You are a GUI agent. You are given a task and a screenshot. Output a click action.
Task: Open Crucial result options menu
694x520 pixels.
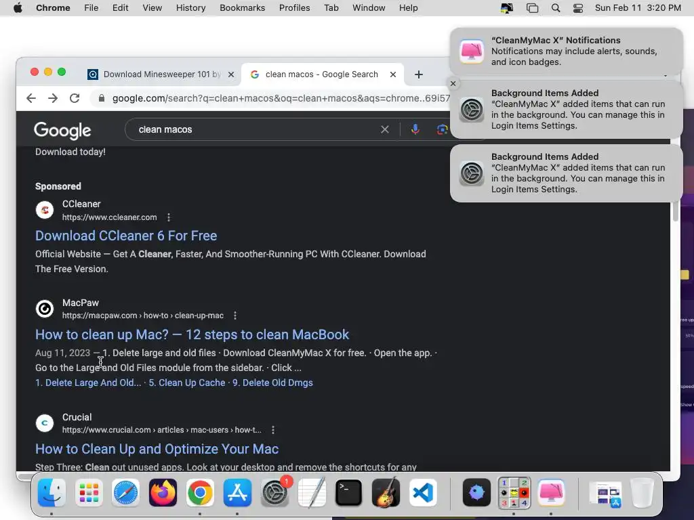273,430
